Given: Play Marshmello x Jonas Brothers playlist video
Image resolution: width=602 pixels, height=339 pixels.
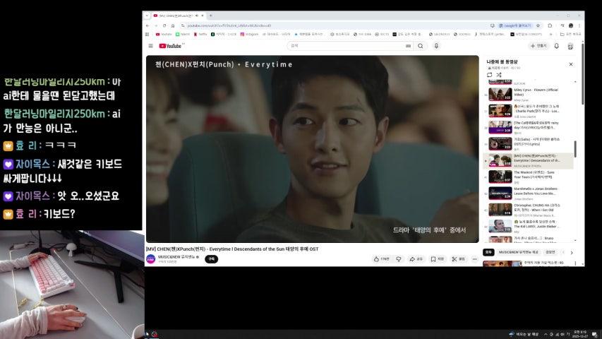Looking at the screenshot, I should pyautogui.click(x=529, y=194).
